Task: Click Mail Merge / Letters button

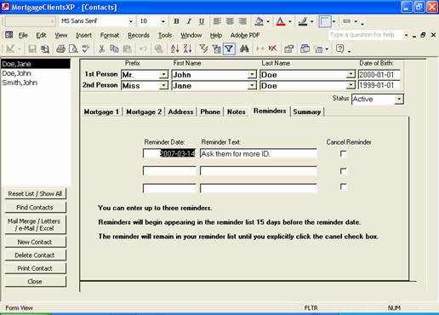Action: [x=35, y=225]
